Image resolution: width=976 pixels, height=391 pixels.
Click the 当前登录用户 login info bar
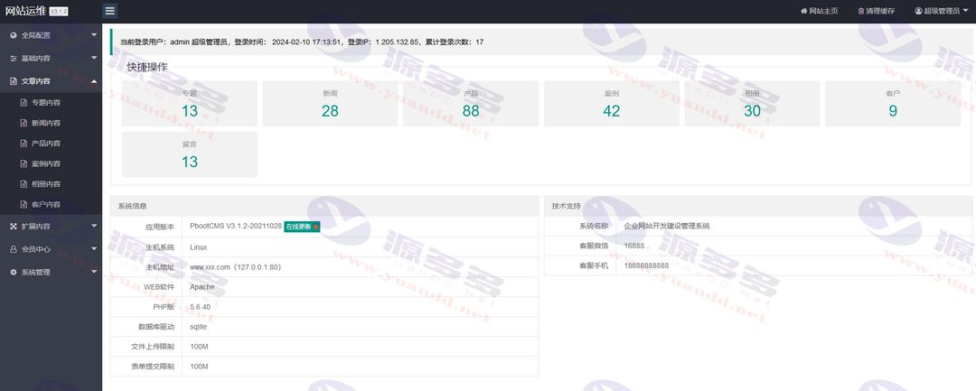542,42
